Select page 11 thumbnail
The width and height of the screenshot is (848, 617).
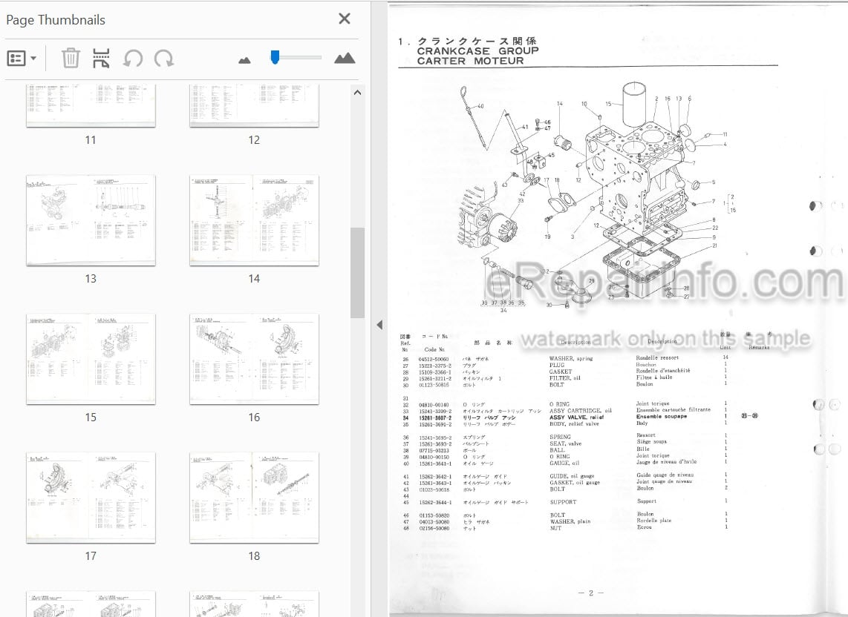click(x=91, y=105)
